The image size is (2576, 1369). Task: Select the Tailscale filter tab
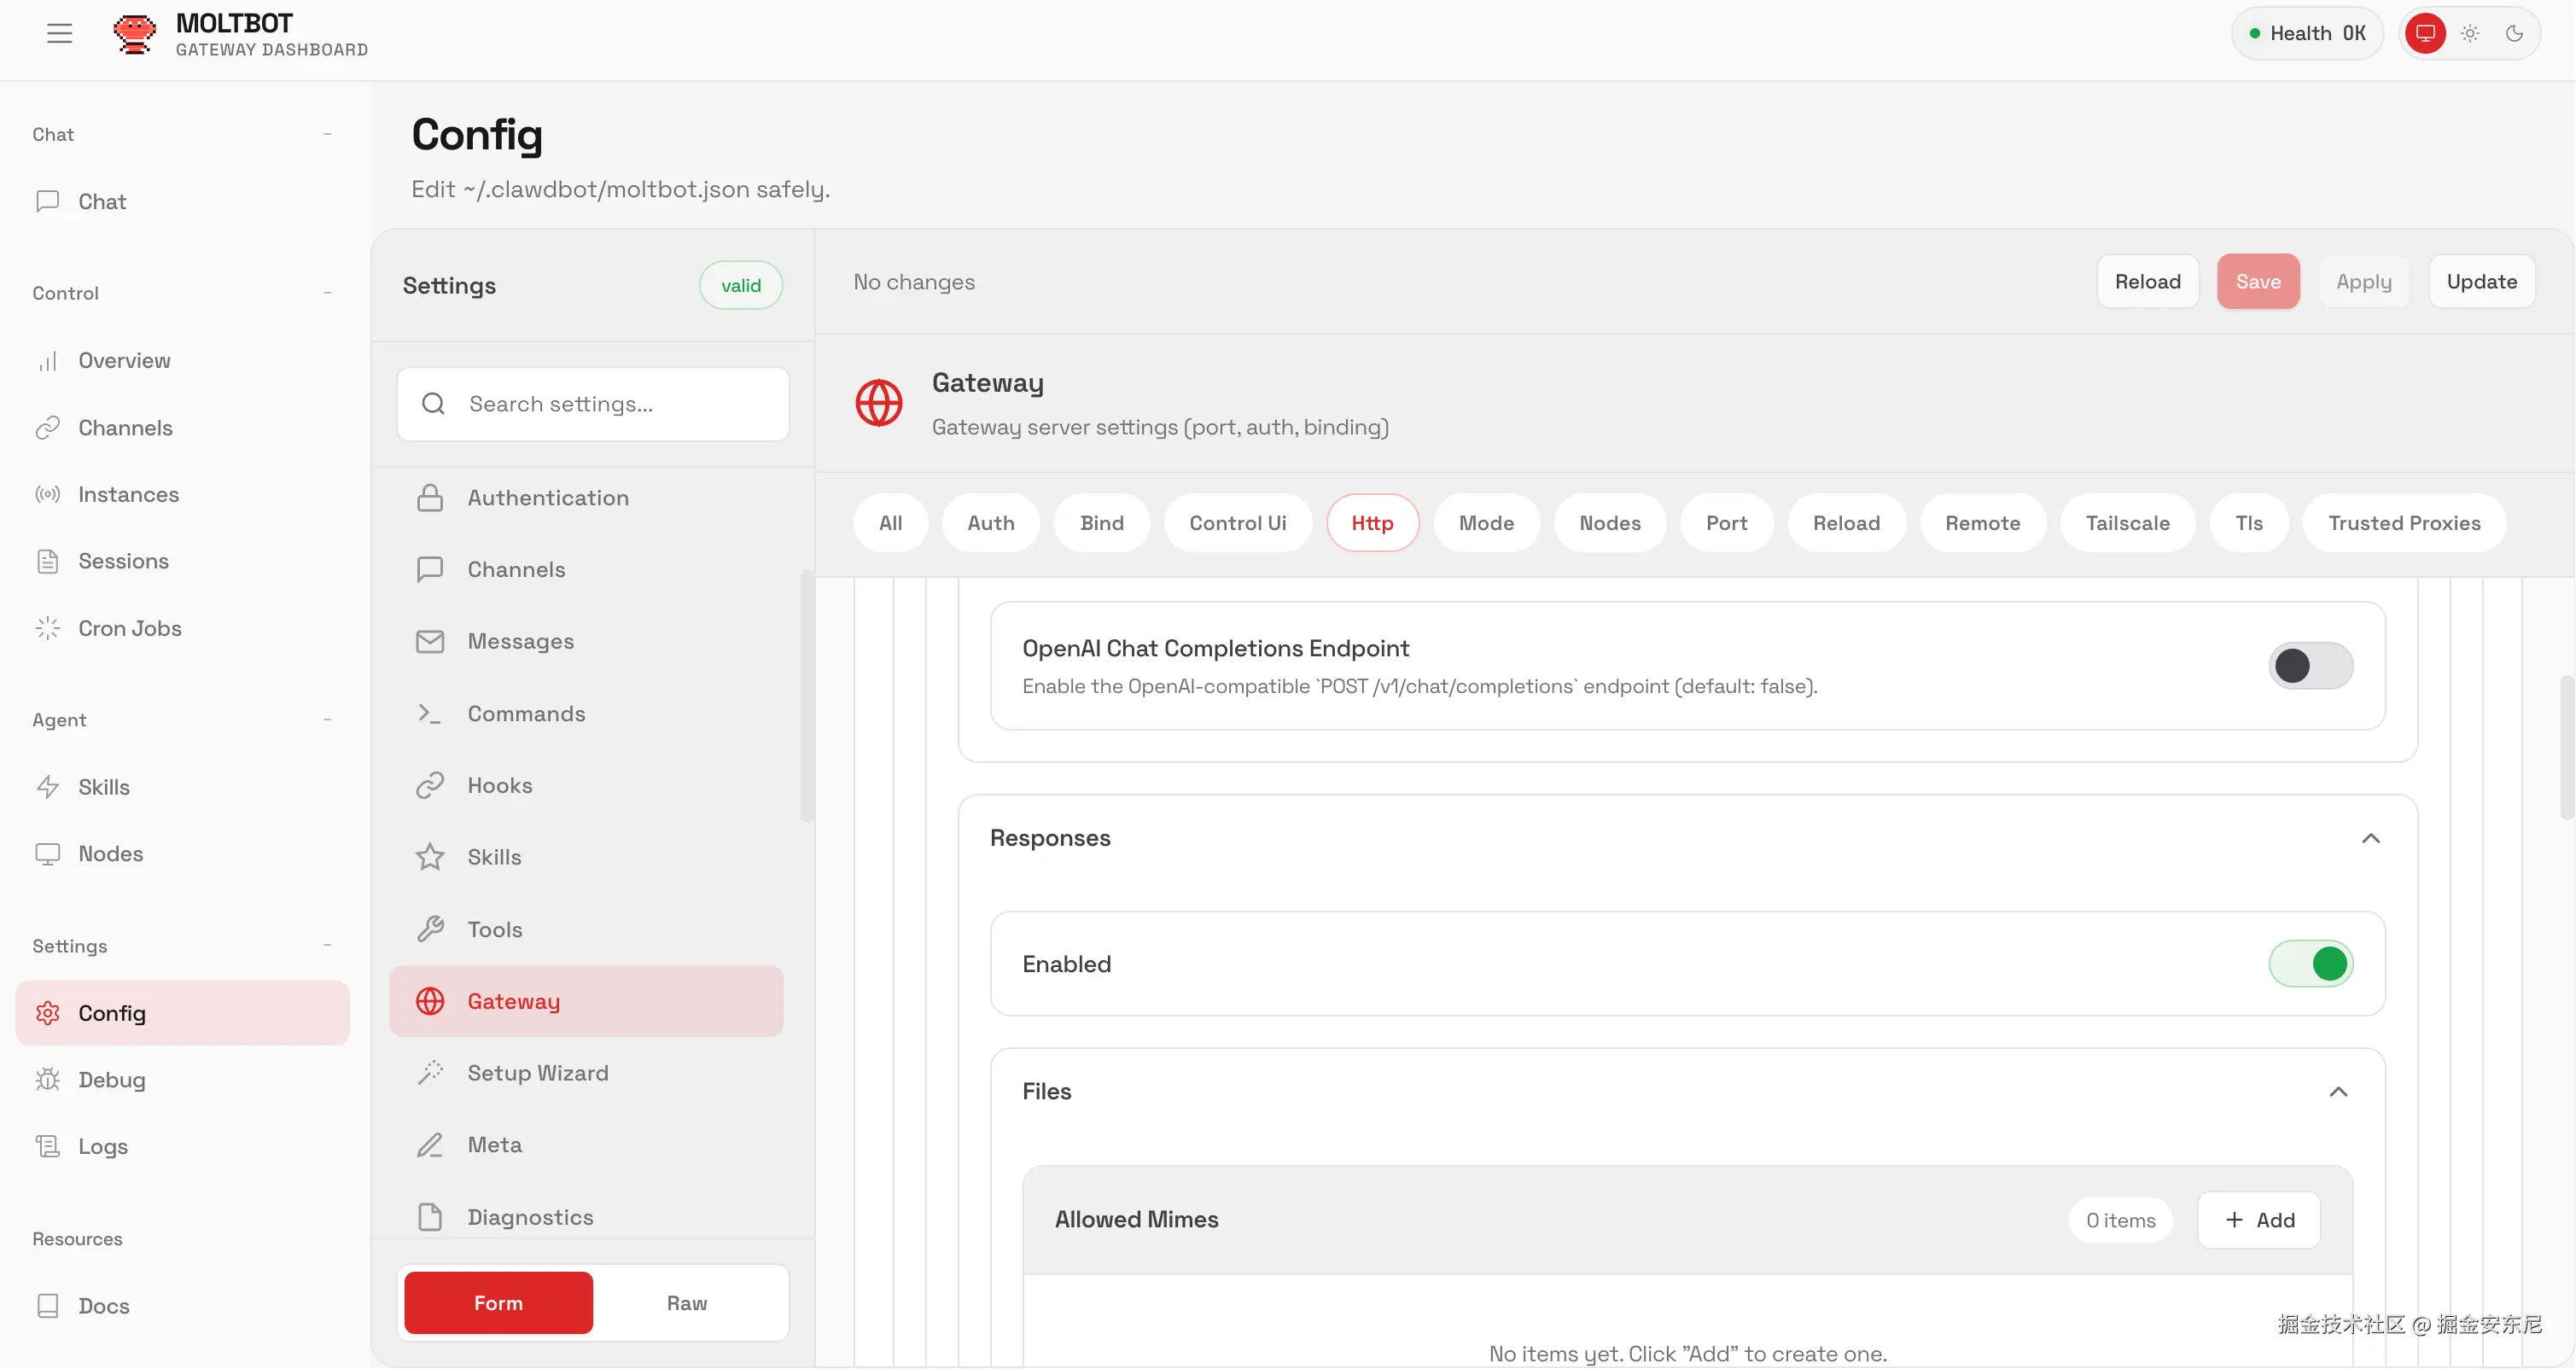click(2127, 523)
